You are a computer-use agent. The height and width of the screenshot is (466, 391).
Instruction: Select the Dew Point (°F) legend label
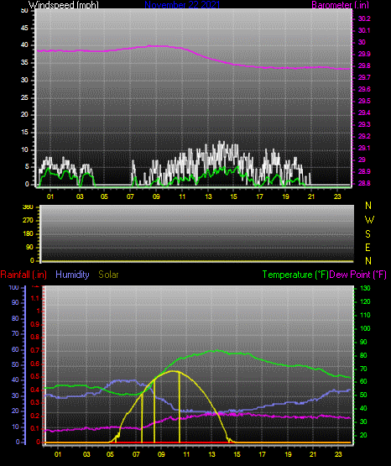click(358, 275)
